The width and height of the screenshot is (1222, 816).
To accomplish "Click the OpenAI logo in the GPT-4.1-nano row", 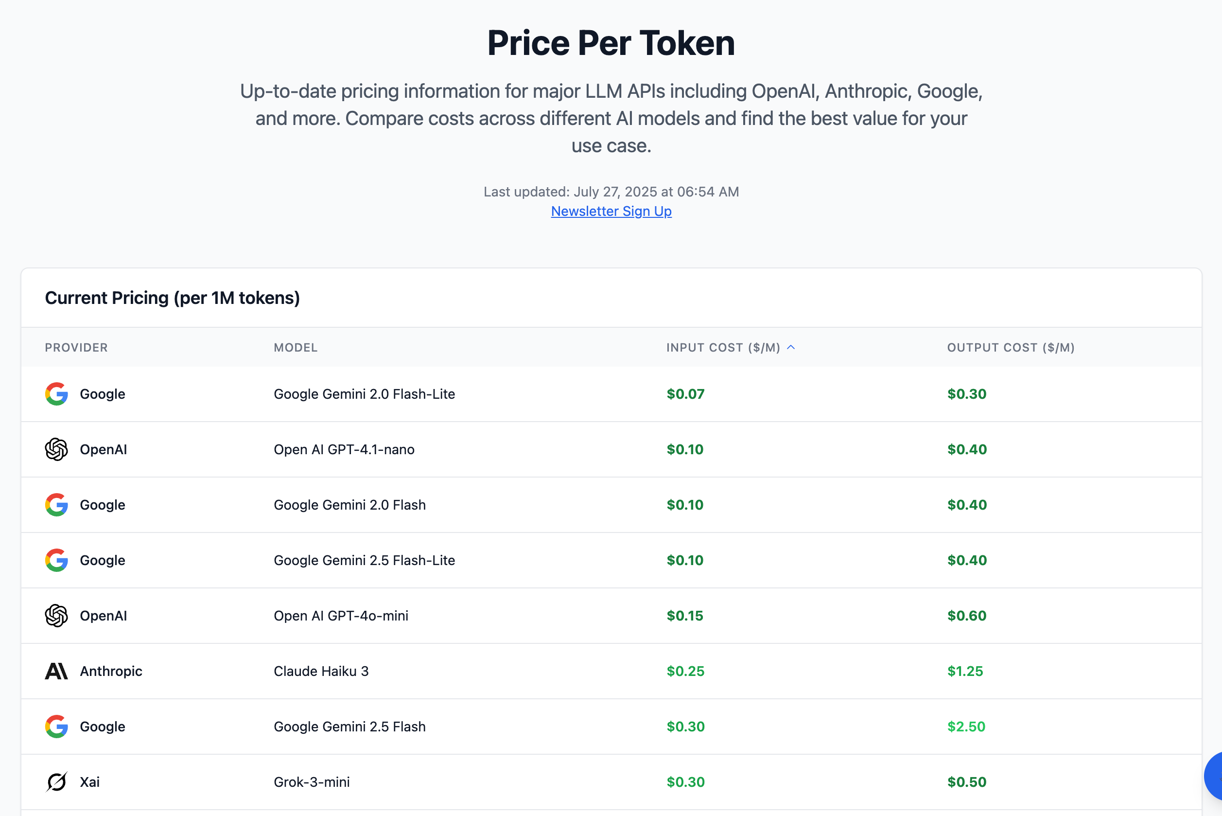I will 56,449.
